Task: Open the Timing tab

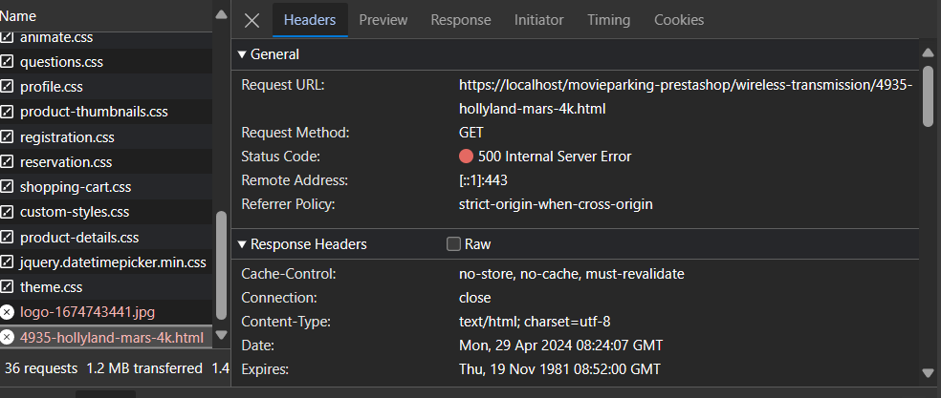Action: pyautogui.click(x=608, y=20)
